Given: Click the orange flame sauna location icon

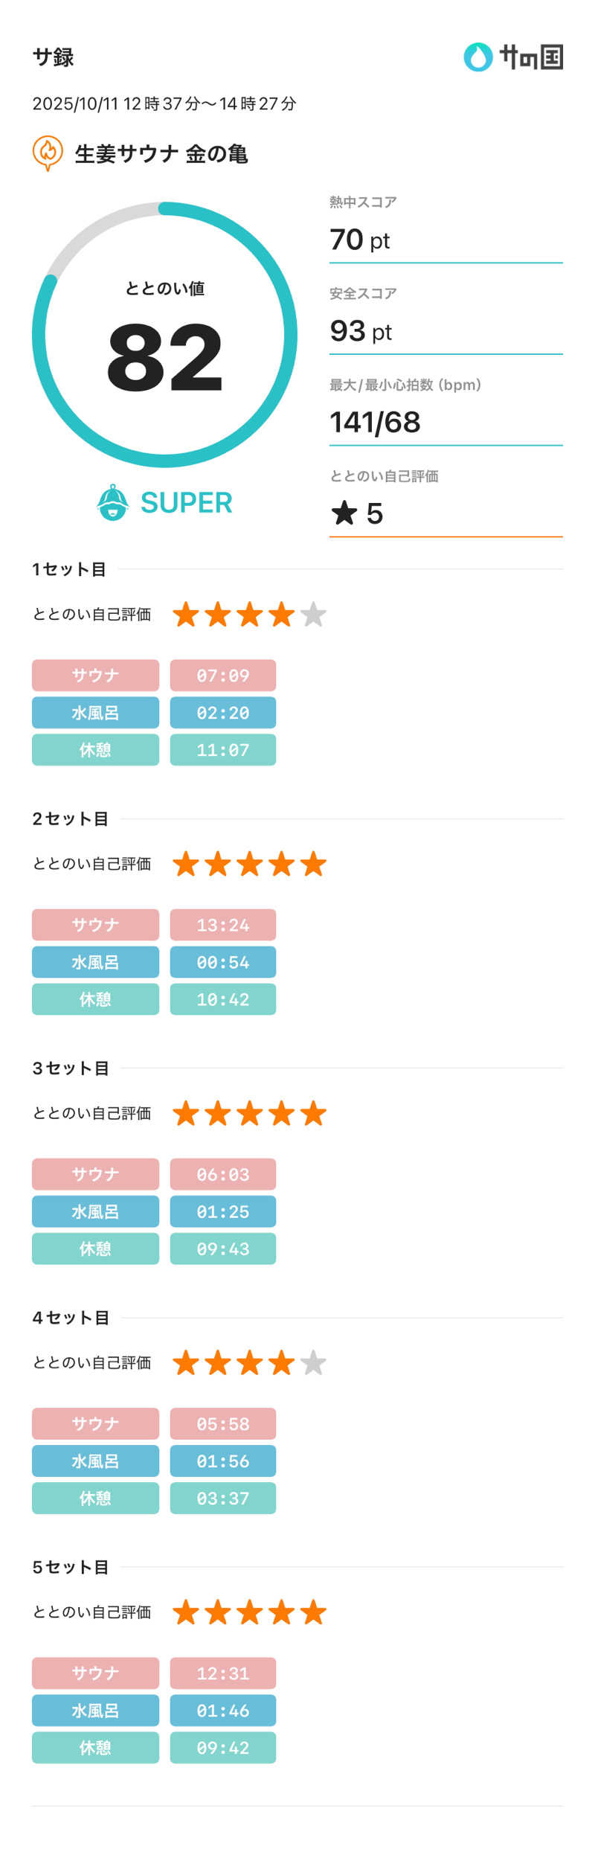Looking at the screenshot, I should (48, 152).
